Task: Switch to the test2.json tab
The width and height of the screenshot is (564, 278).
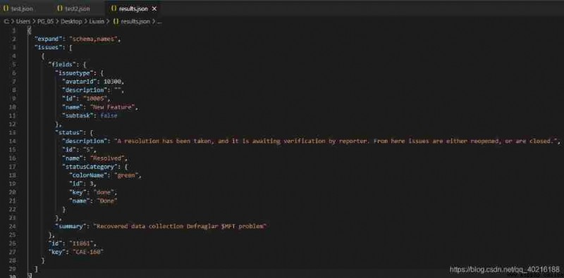Action: coord(73,8)
